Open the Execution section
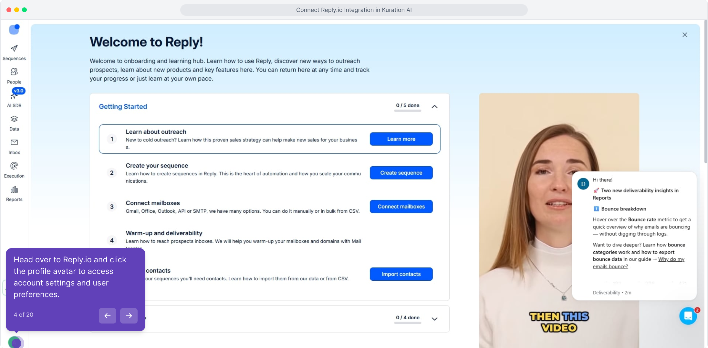 pos(14,170)
